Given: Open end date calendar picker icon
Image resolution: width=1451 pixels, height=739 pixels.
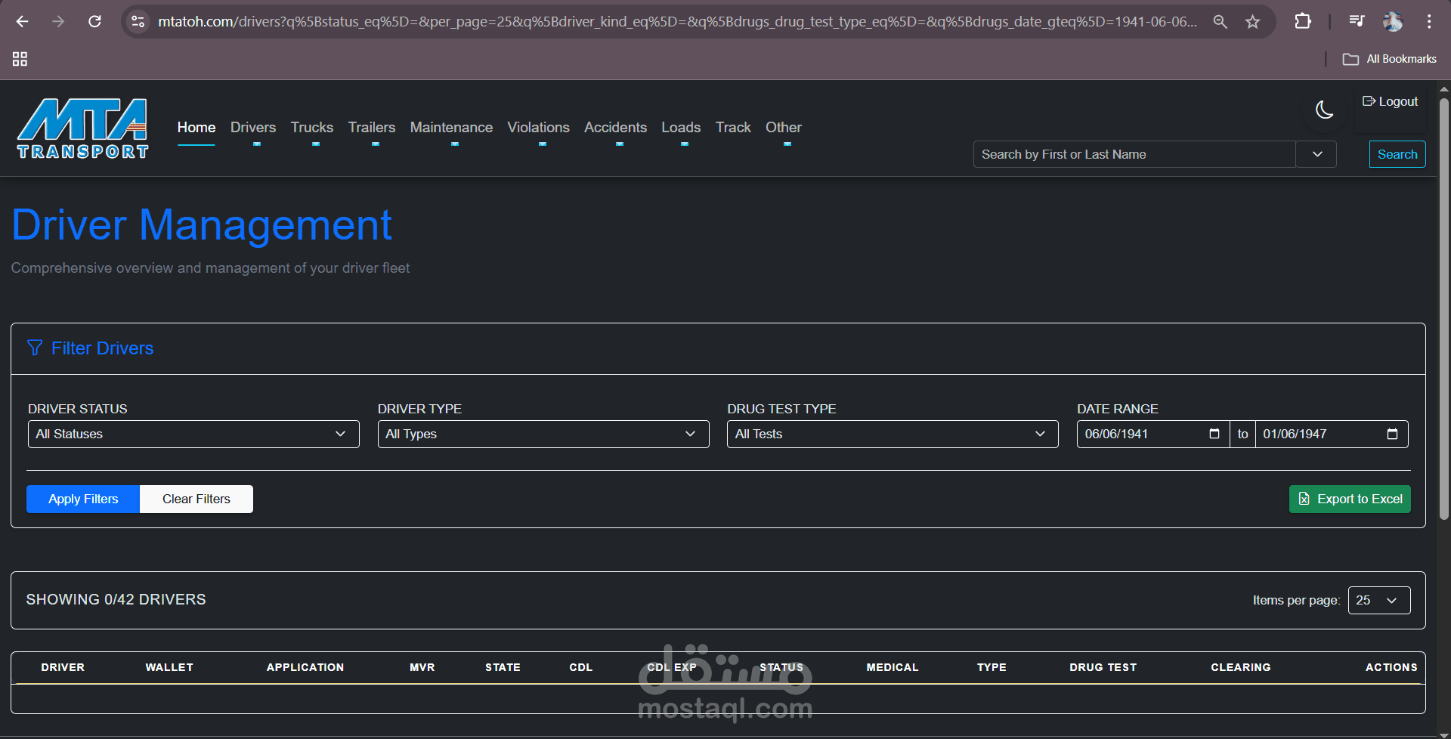Looking at the screenshot, I should tap(1392, 434).
